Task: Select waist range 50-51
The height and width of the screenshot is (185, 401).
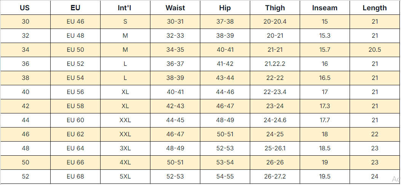Action: pos(175,163)
